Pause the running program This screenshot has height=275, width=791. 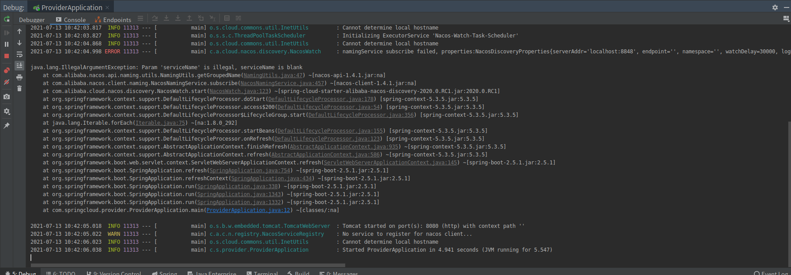click(7, 44)
